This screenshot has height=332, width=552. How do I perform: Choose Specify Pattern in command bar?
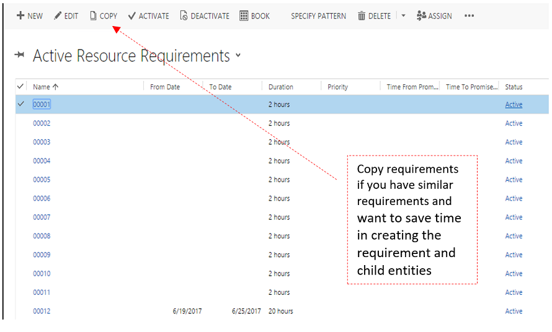coord(318,15)
